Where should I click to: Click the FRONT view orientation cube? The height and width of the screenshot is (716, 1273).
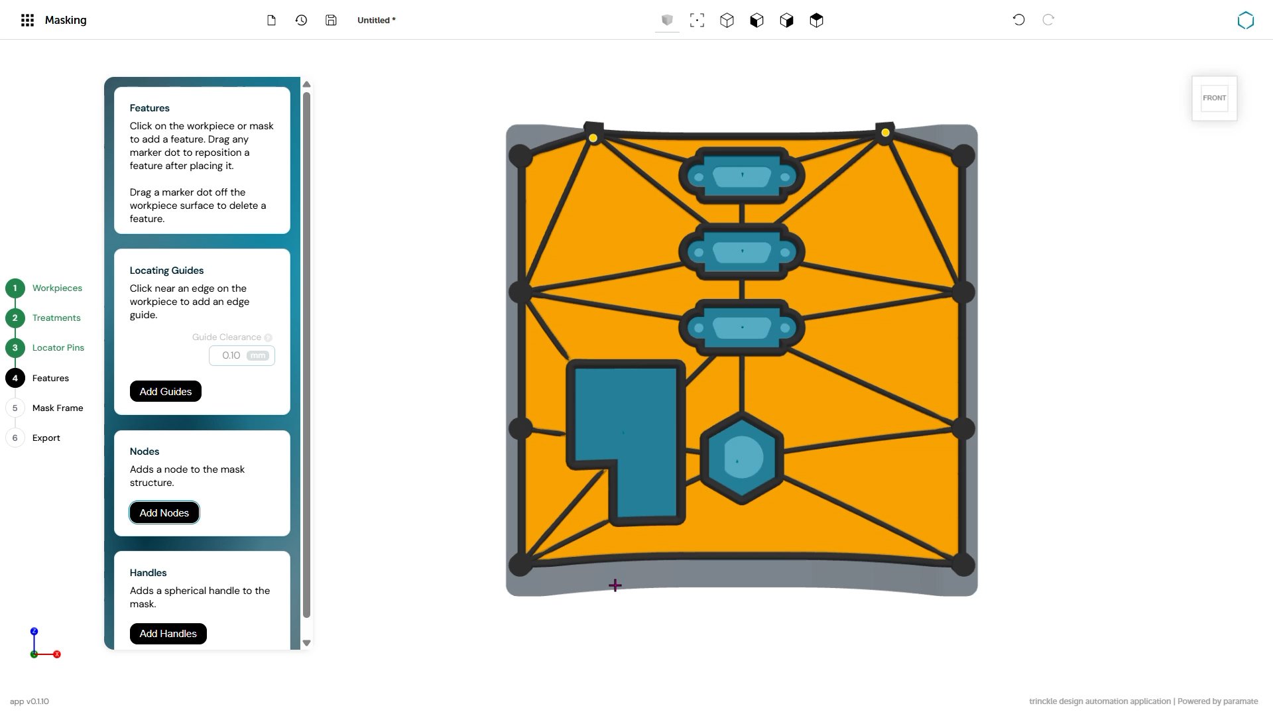tap(1214, 98)
